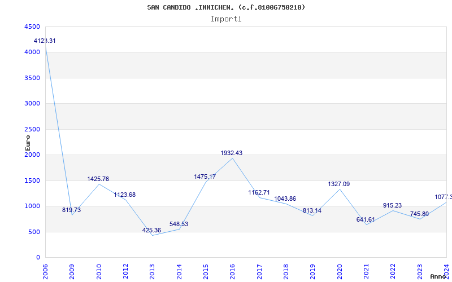Select the 819.73 value label
The height and width of the screenshot is (282, 452).
click(72, 210)
